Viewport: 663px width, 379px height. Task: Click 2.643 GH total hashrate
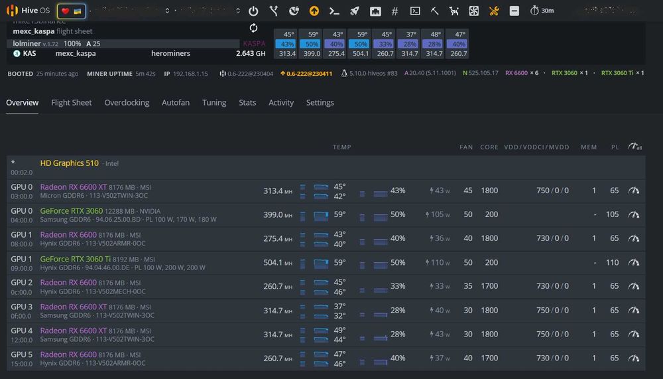(x=251, y=53)
